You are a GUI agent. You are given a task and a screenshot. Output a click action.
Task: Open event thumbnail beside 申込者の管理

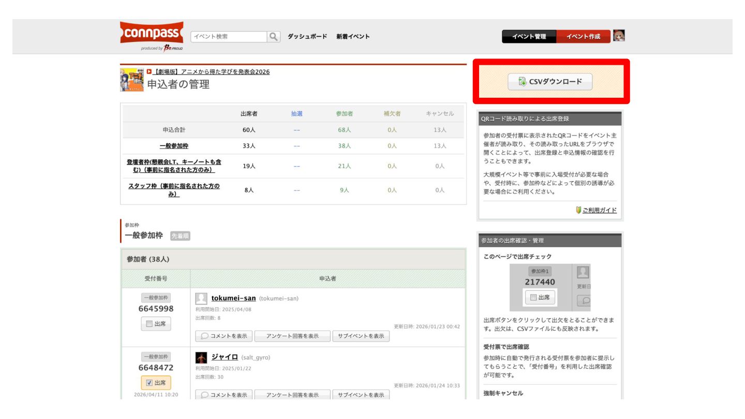coord(132,80)
